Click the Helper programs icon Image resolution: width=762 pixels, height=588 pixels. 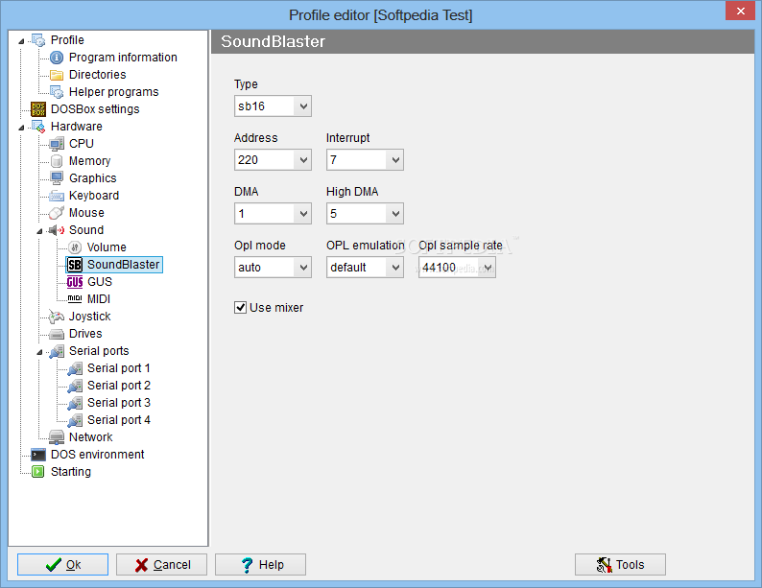click(57, 92)
